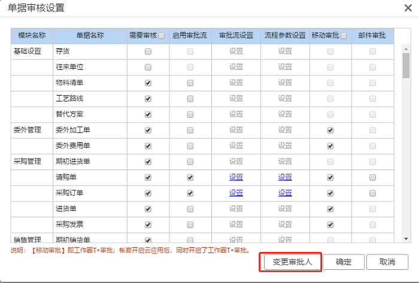Screen dimensions: 419x283
Task: Uncheck 移动审批 for 请购单 row
Action: 330,177
